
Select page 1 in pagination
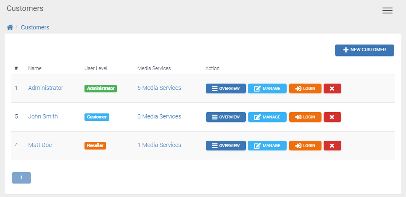click(21, 178)
